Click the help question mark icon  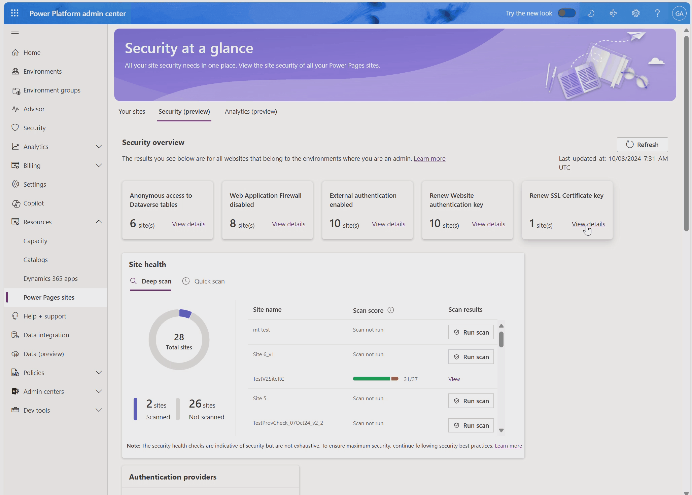tap(657, 13)
